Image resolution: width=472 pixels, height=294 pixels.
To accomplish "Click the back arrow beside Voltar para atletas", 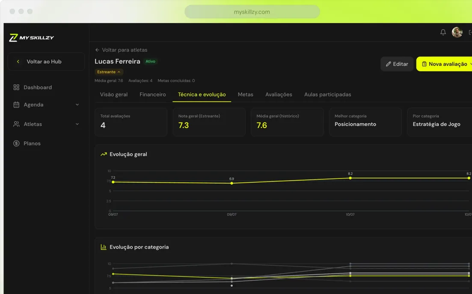I will click(97, 50).
